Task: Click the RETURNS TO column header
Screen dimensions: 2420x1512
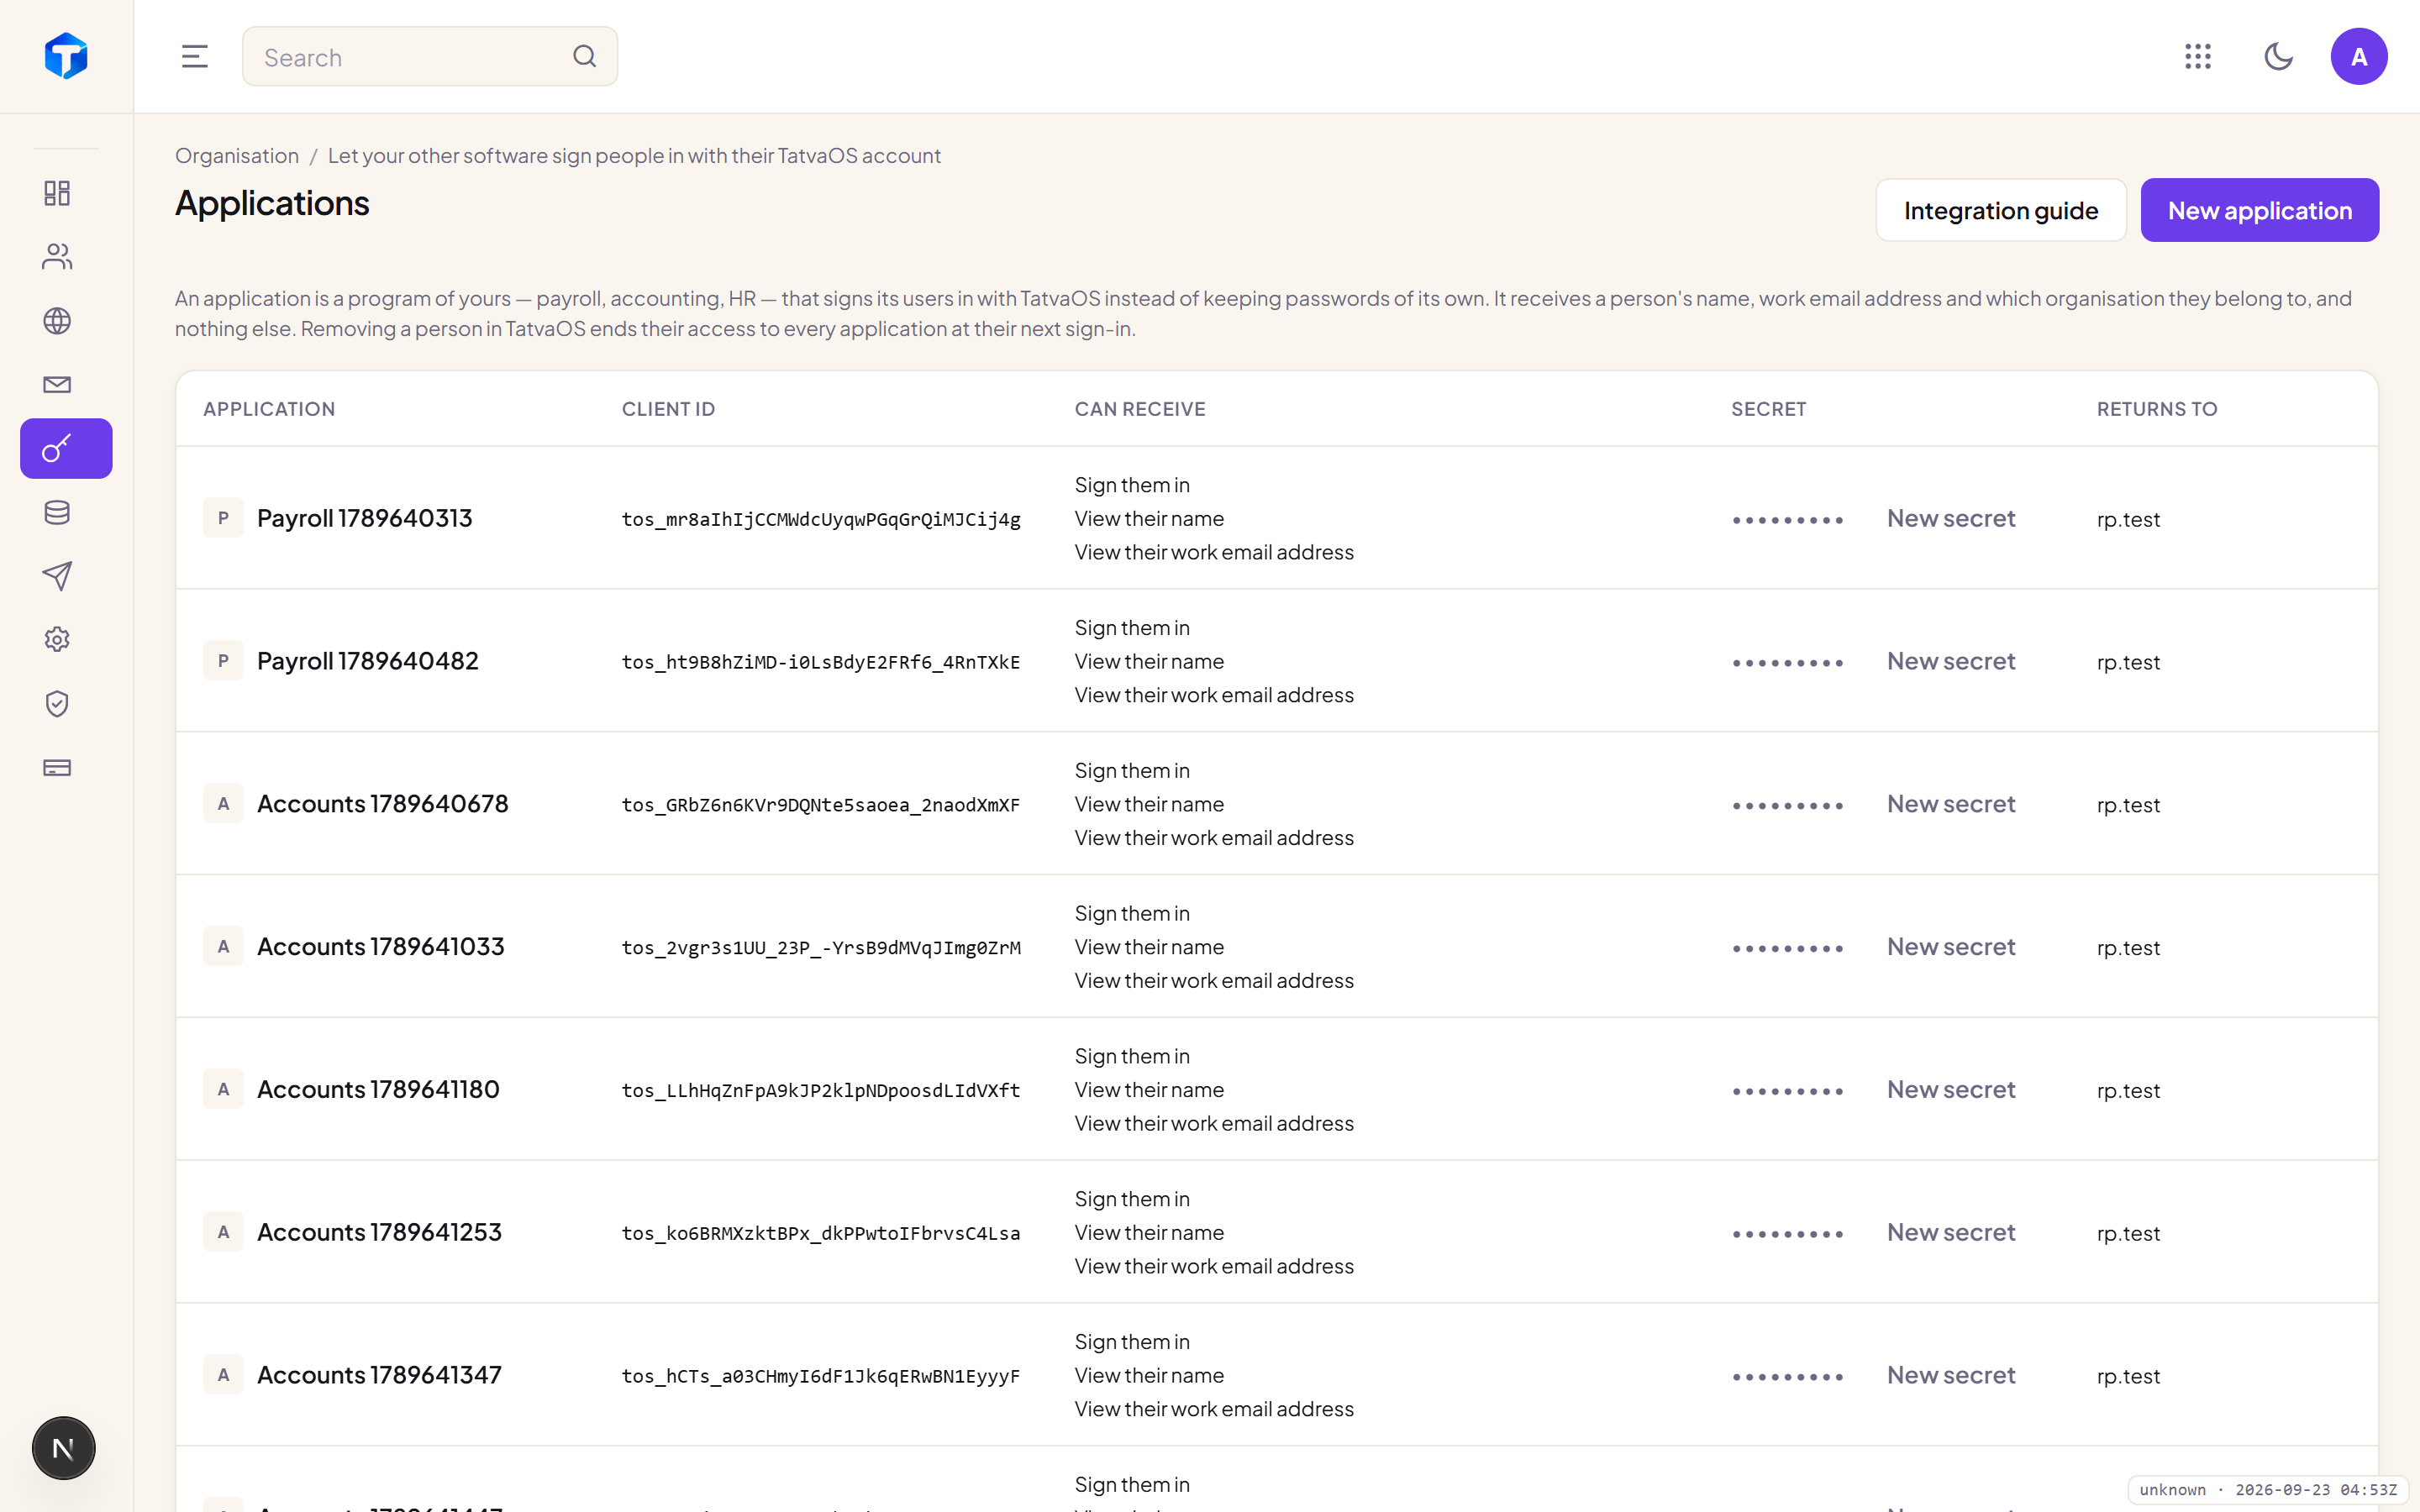Action: tap(2157, 409)
